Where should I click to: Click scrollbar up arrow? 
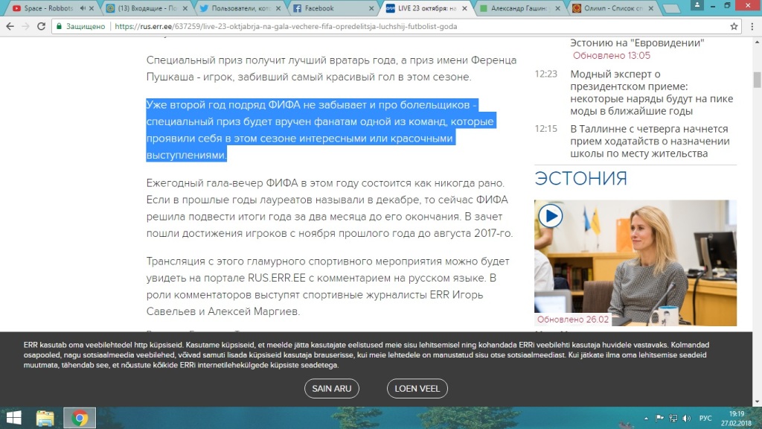click(x=757, y=42)
